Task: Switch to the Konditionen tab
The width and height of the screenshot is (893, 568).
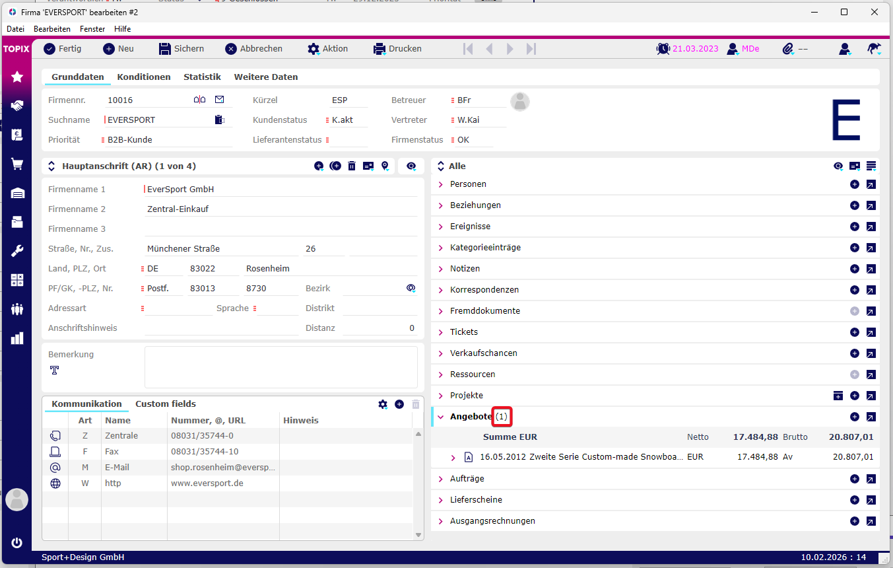Action: tap(144, 77)
